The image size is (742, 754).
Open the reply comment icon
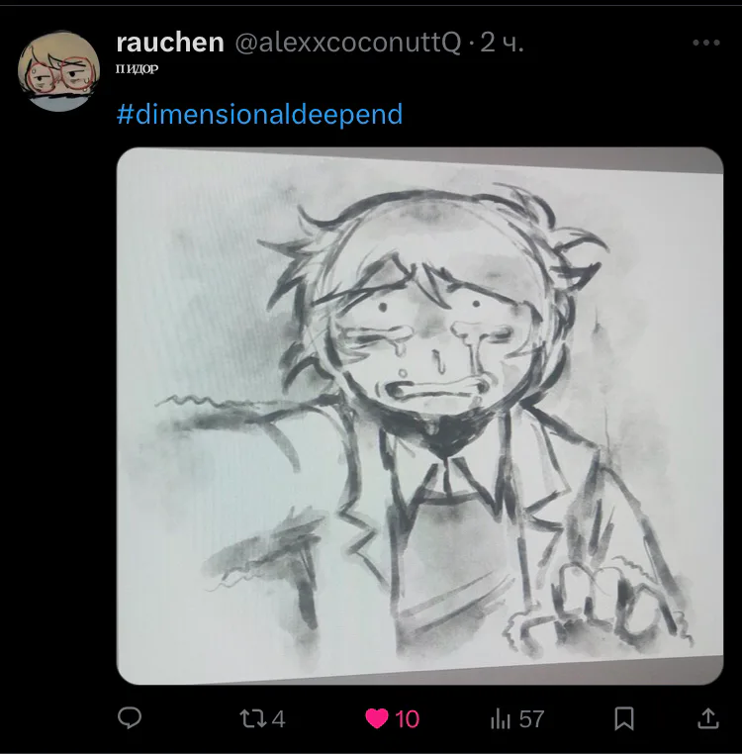pos(130,718)
